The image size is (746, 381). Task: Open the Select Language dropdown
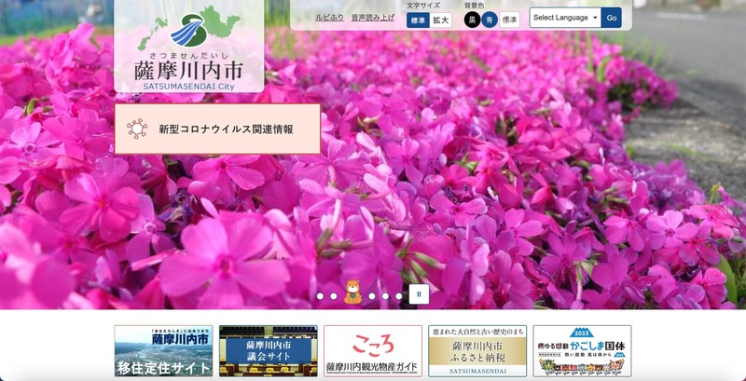[x=565, y=18]
